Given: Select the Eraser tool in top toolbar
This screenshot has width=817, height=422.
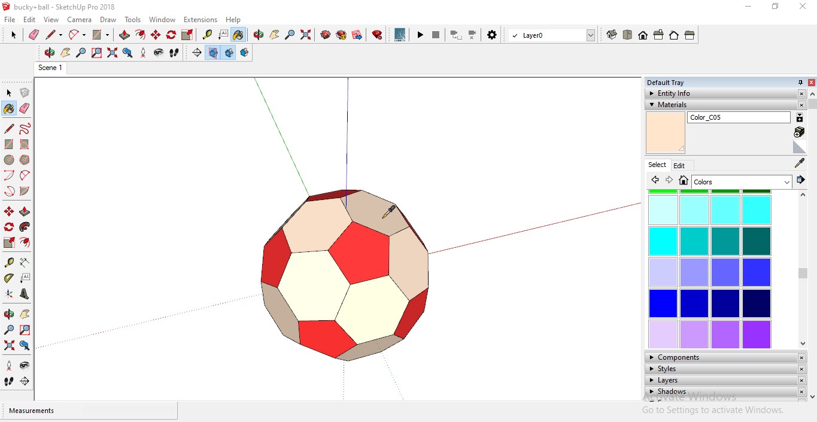Looking at the screenshot, I should (34, 35).
